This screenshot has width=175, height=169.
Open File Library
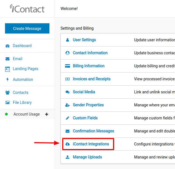click(x=22, y=103)
